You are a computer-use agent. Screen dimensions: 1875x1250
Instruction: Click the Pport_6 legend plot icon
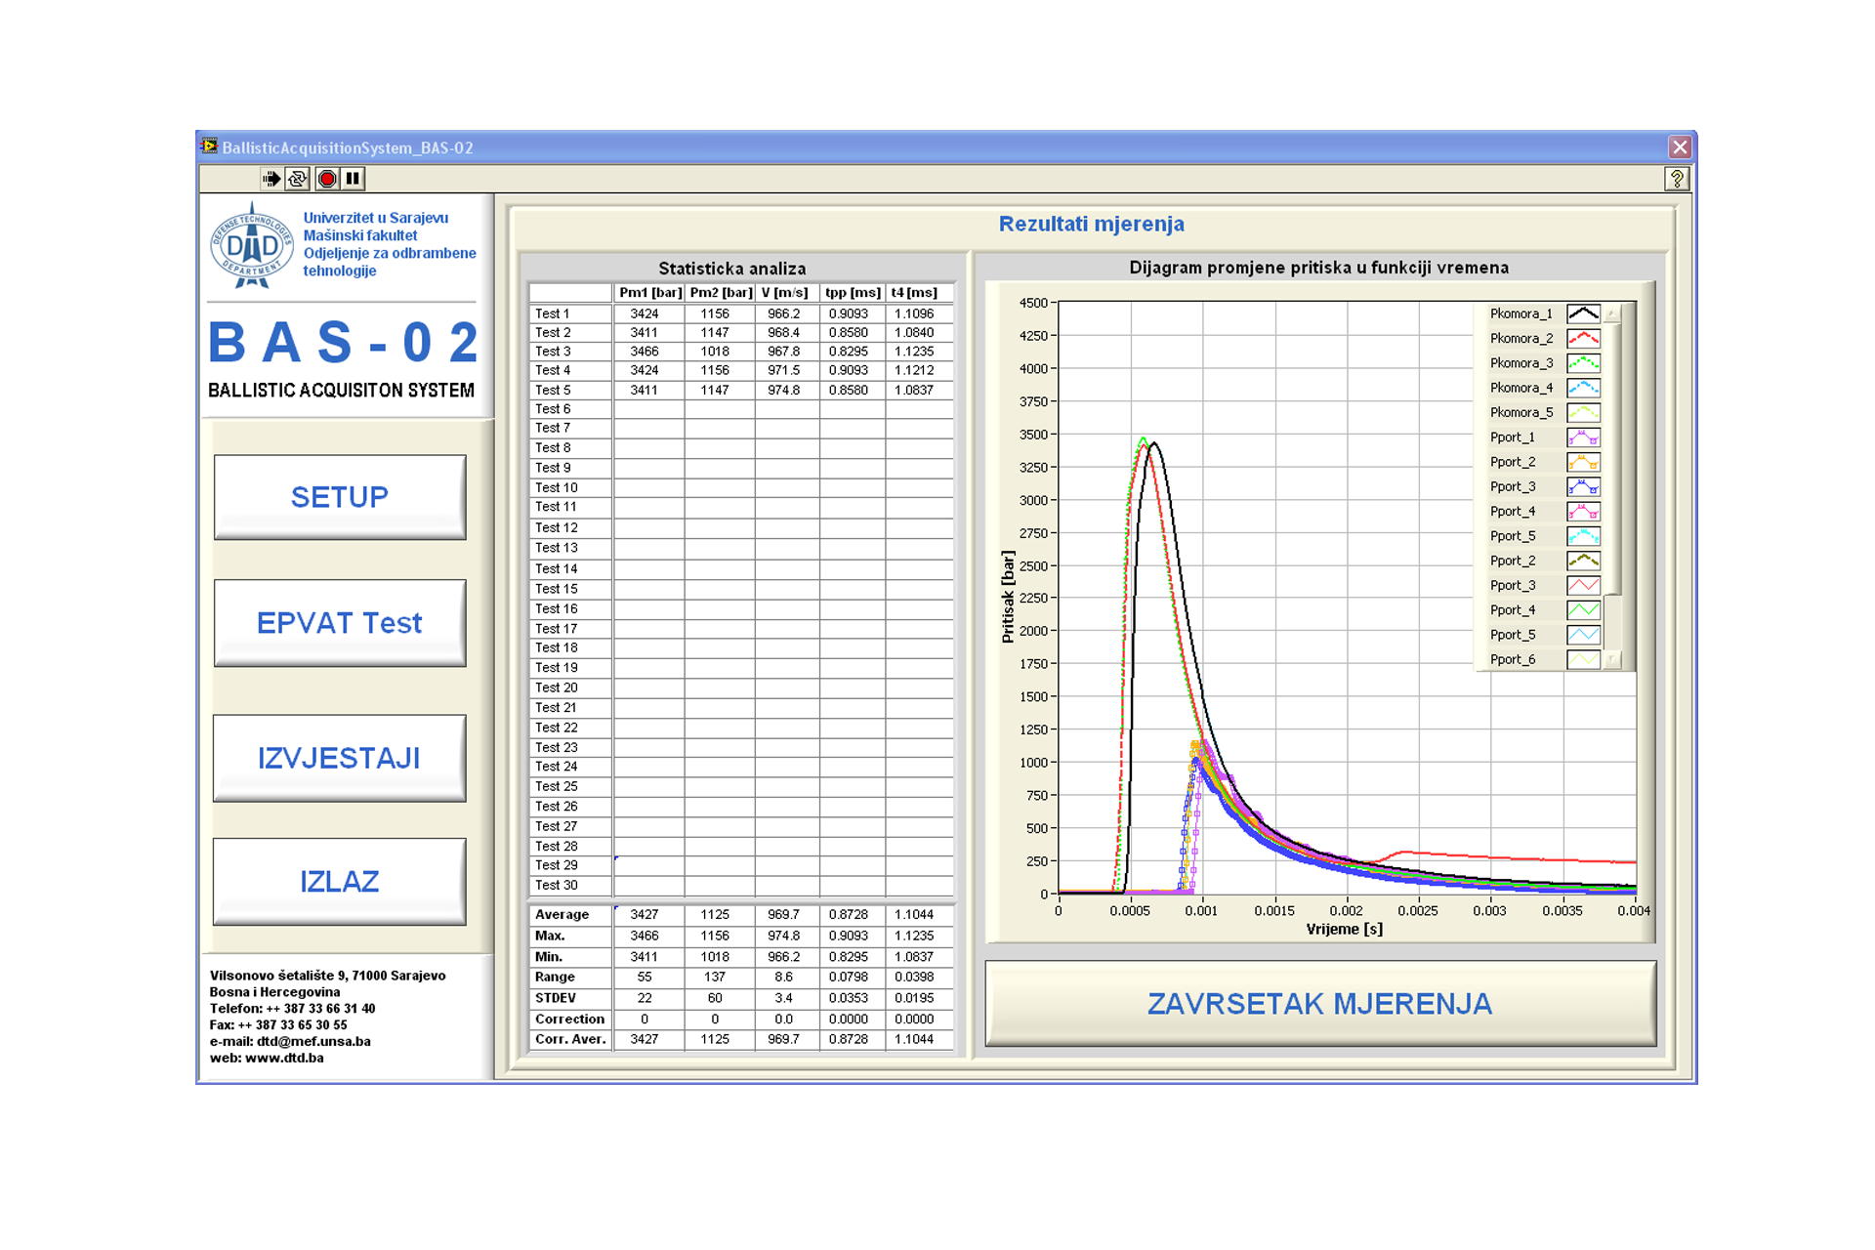[x=1582, y=659]
